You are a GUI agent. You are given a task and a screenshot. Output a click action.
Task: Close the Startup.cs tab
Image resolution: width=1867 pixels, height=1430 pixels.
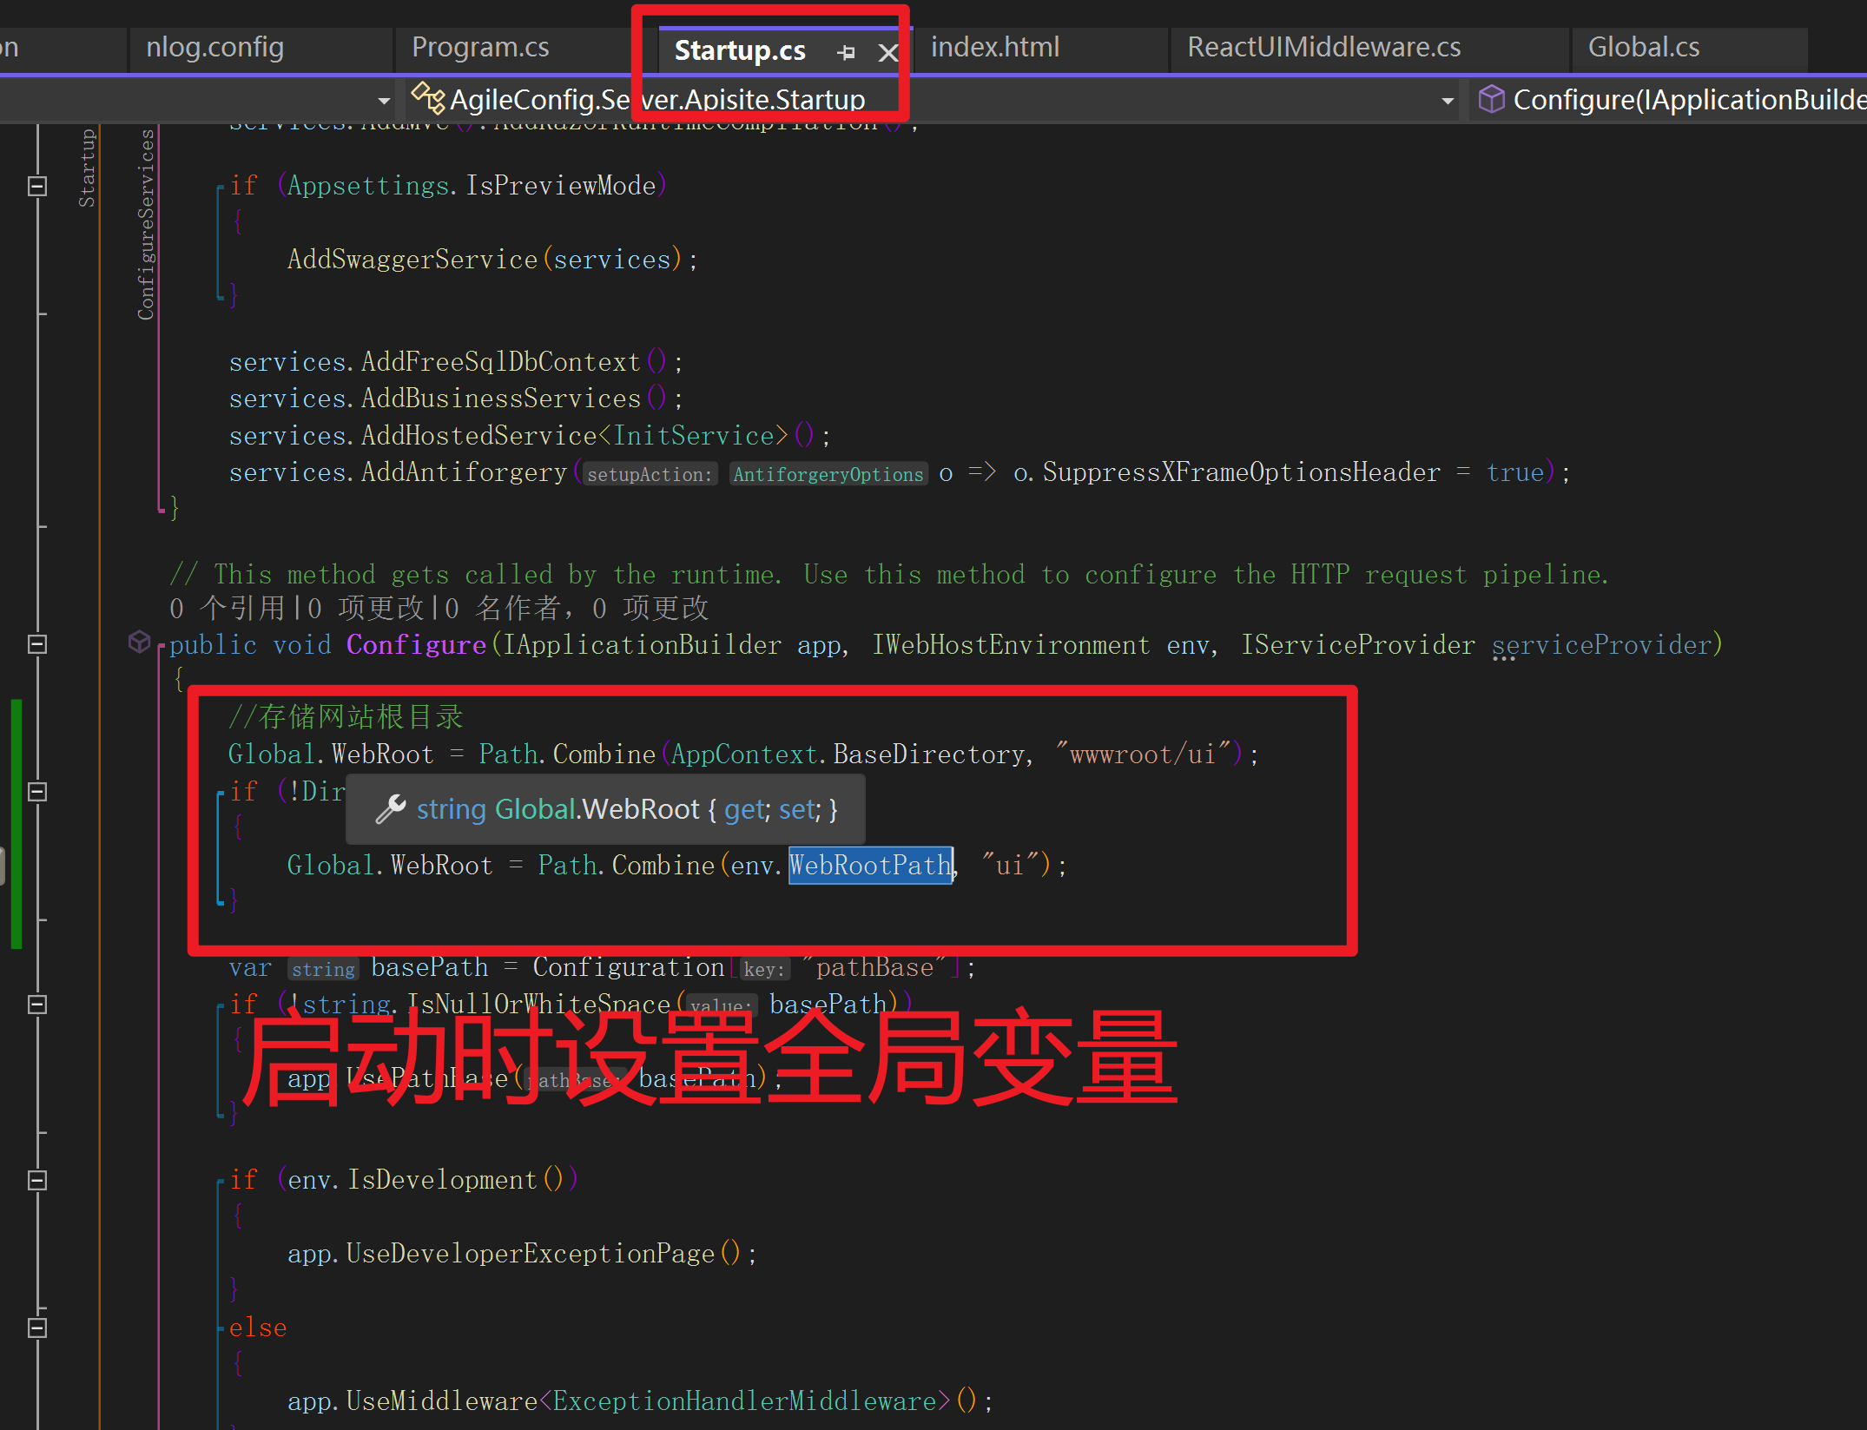coord(887,52)
